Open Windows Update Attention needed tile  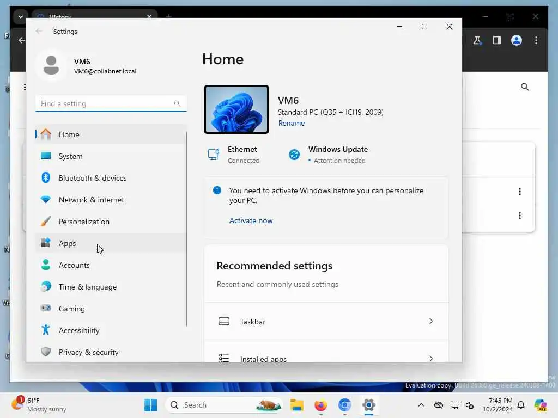(x=327, y=155)
